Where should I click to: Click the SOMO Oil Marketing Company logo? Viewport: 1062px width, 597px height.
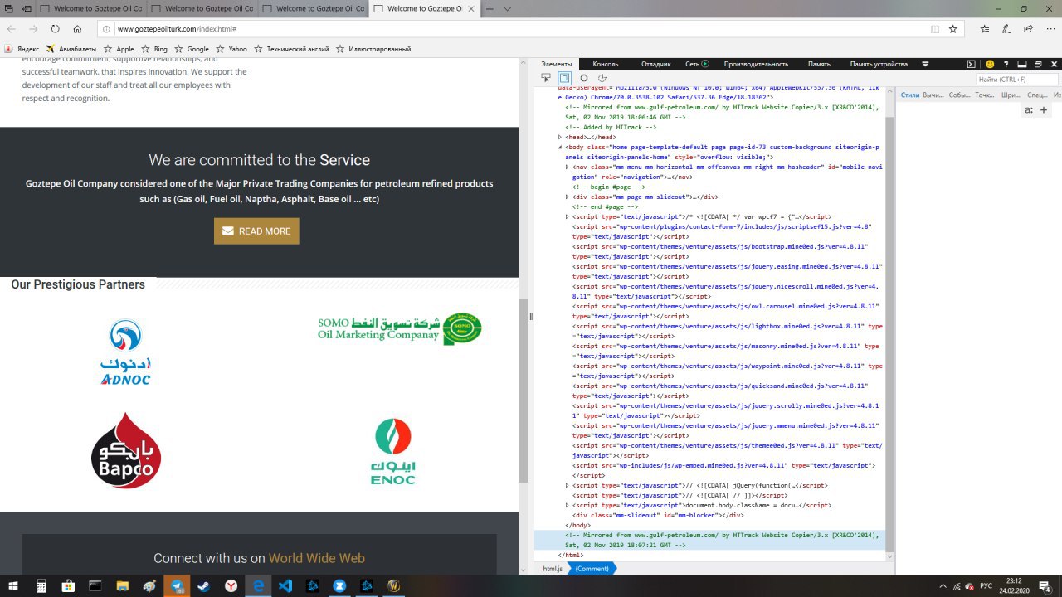click(x=399, y=328)
